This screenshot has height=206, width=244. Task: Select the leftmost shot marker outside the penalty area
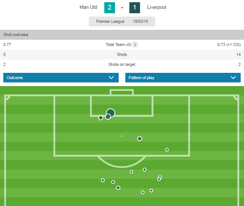point(103,180)
